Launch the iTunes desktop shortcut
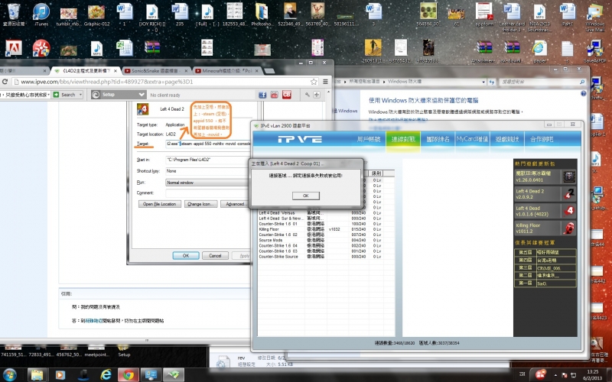This screenshot has width=612, height=382. click(41, 15)
